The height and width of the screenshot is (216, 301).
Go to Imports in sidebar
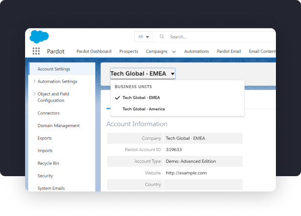45,151
